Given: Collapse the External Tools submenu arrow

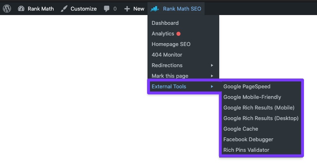Looking at the screenshot, I should pos(212,87).
